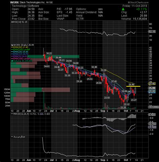Click the green up-arrow change indicator

tap(123, 9)
